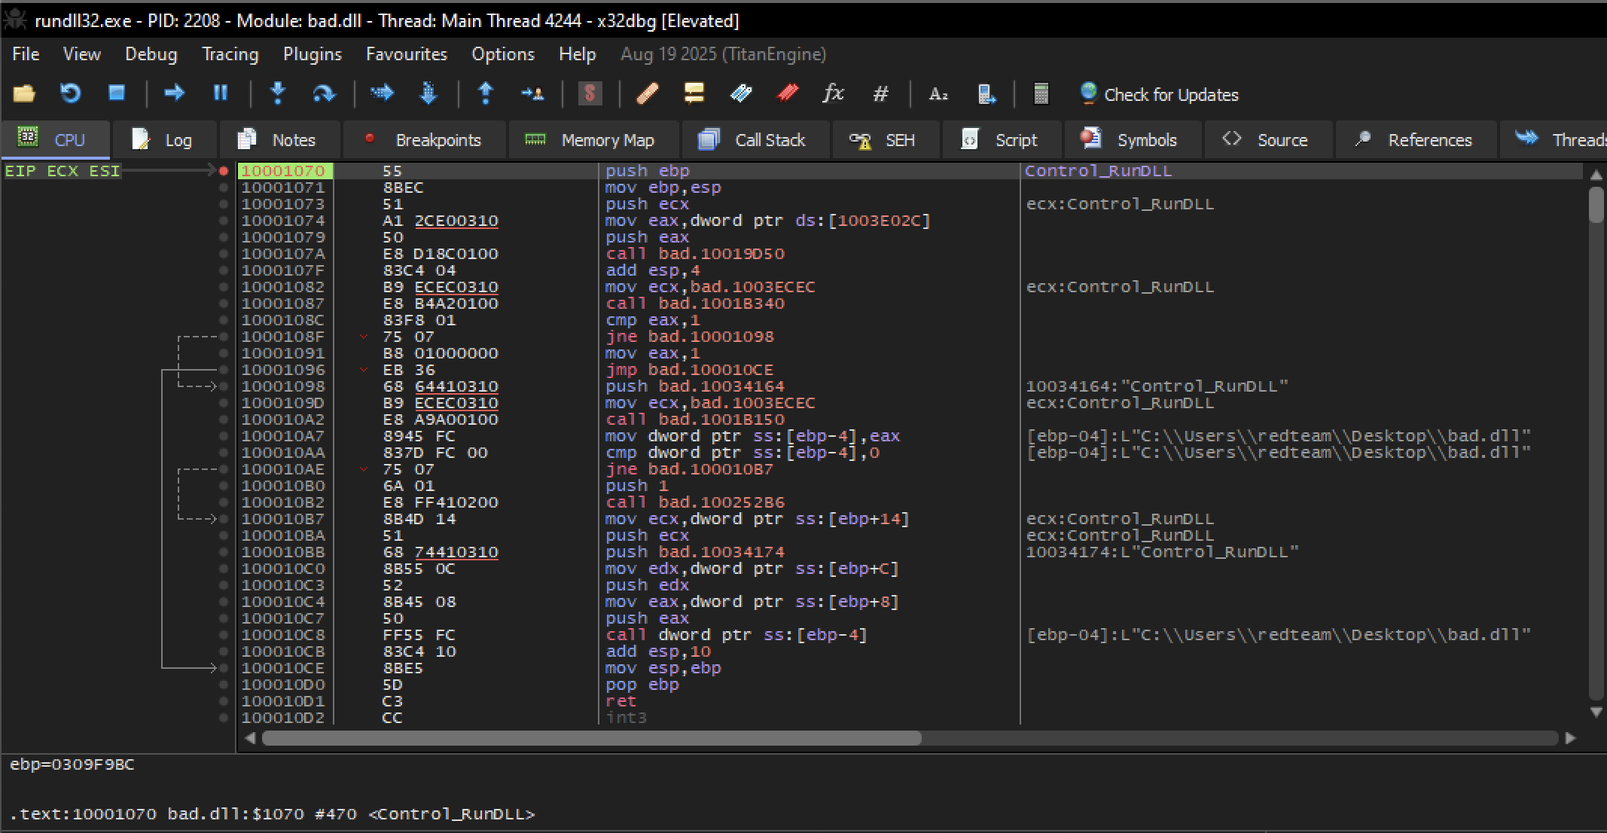Screen dimensions: 1607x833
Task: Open the Bookmarks red tags icon
Action: 787,93
